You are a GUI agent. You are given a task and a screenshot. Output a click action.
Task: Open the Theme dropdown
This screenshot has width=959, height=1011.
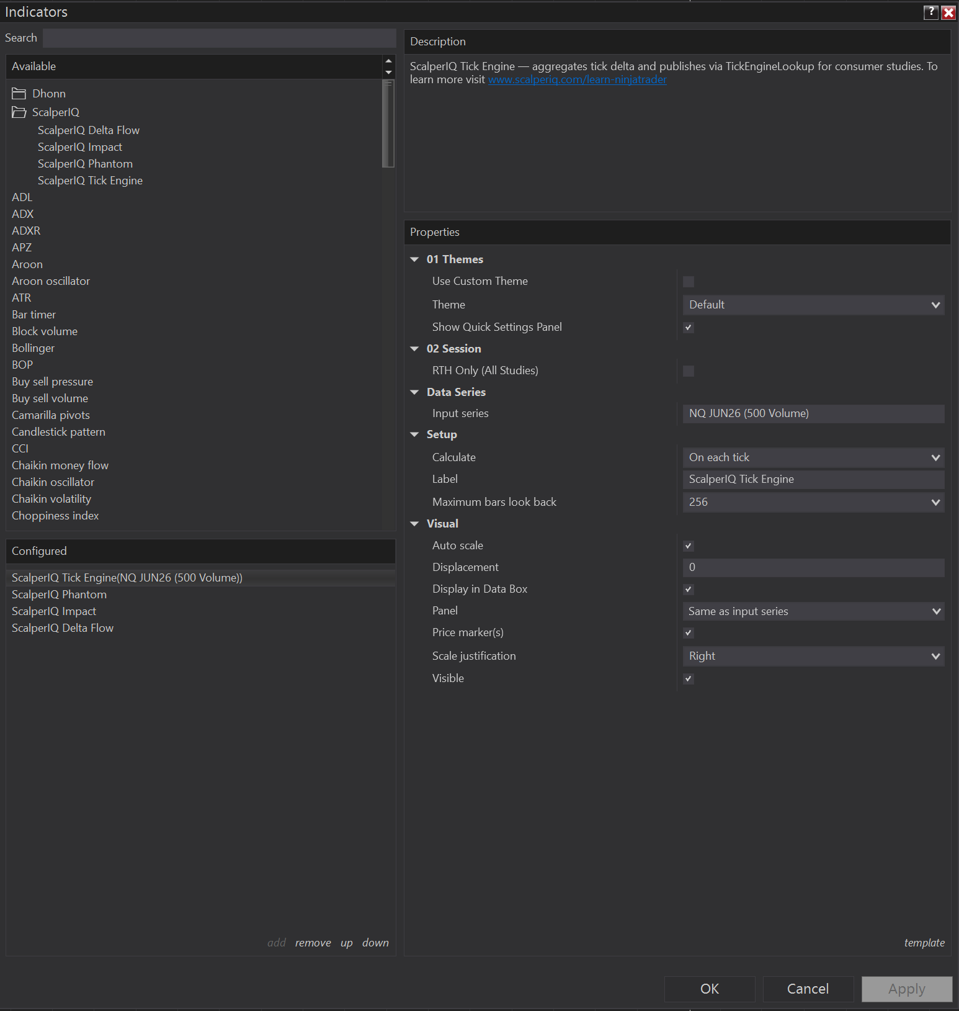point(813,305)
